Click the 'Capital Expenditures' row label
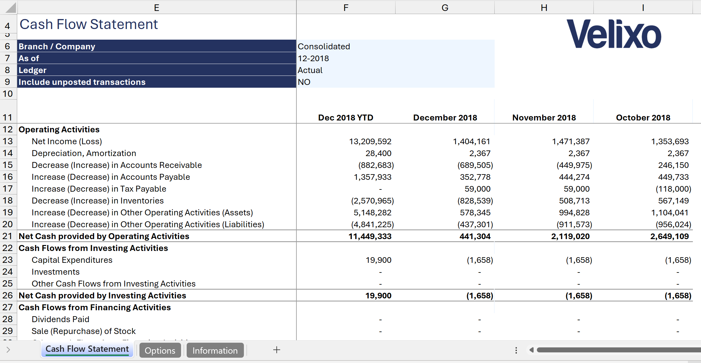The width and height of the screenshot is (701, 363). click(72, 260)
